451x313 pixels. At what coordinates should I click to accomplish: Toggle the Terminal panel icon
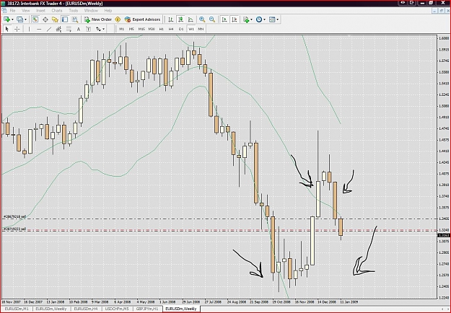[x=65, y=19]
